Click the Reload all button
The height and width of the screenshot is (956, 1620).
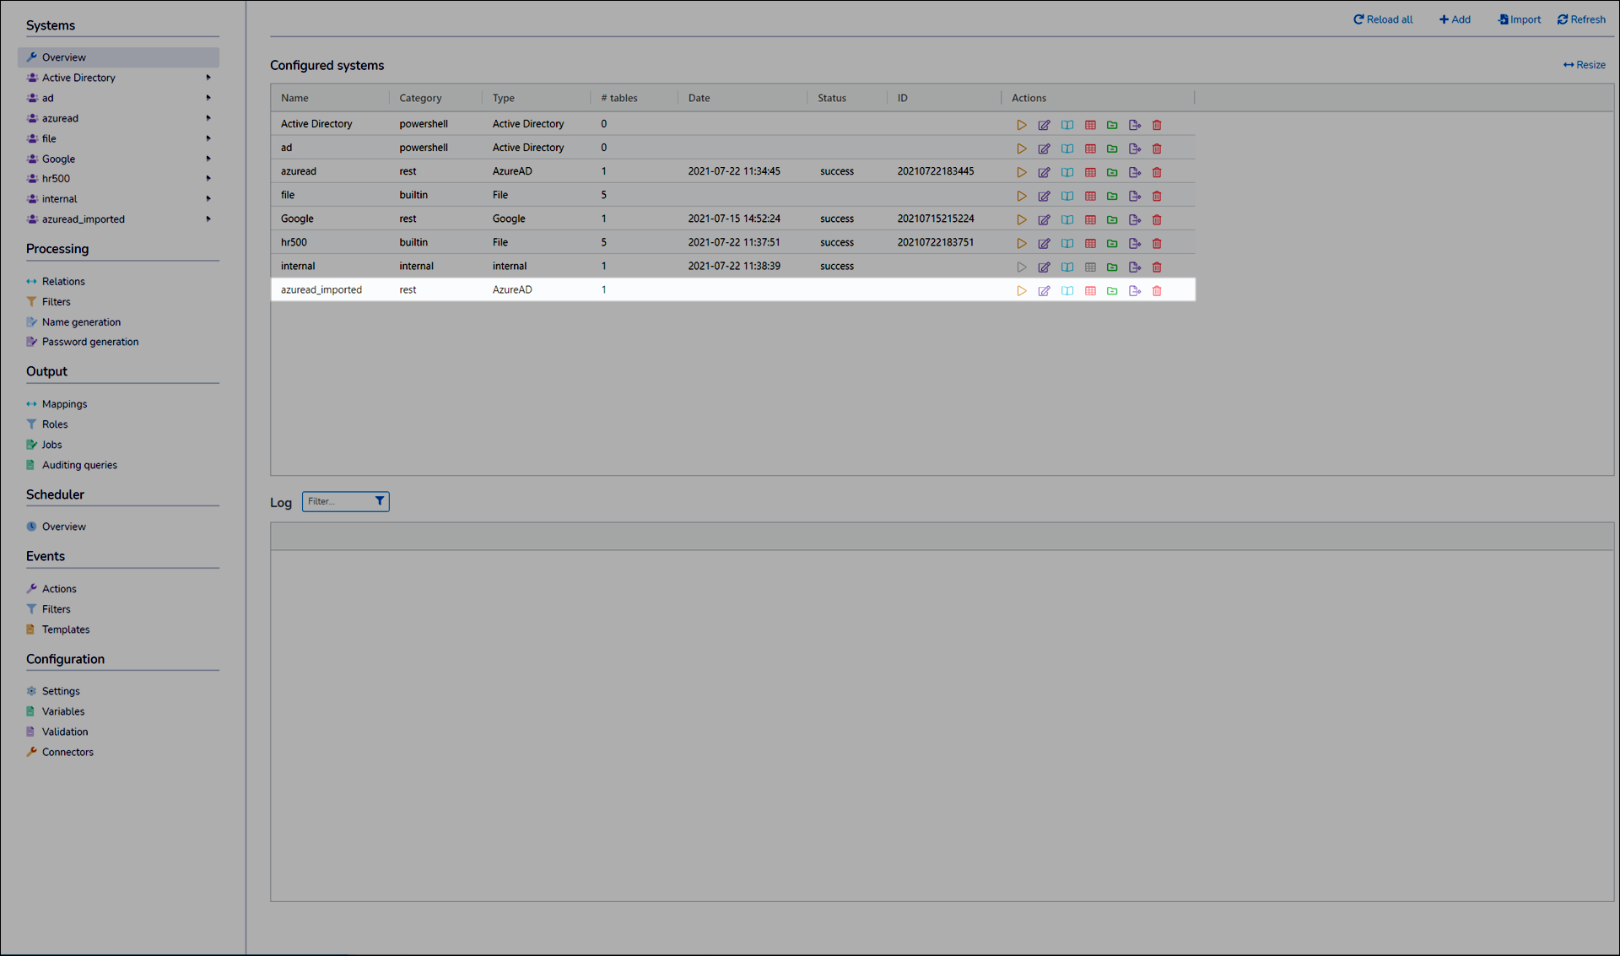tap(1383, 19)
